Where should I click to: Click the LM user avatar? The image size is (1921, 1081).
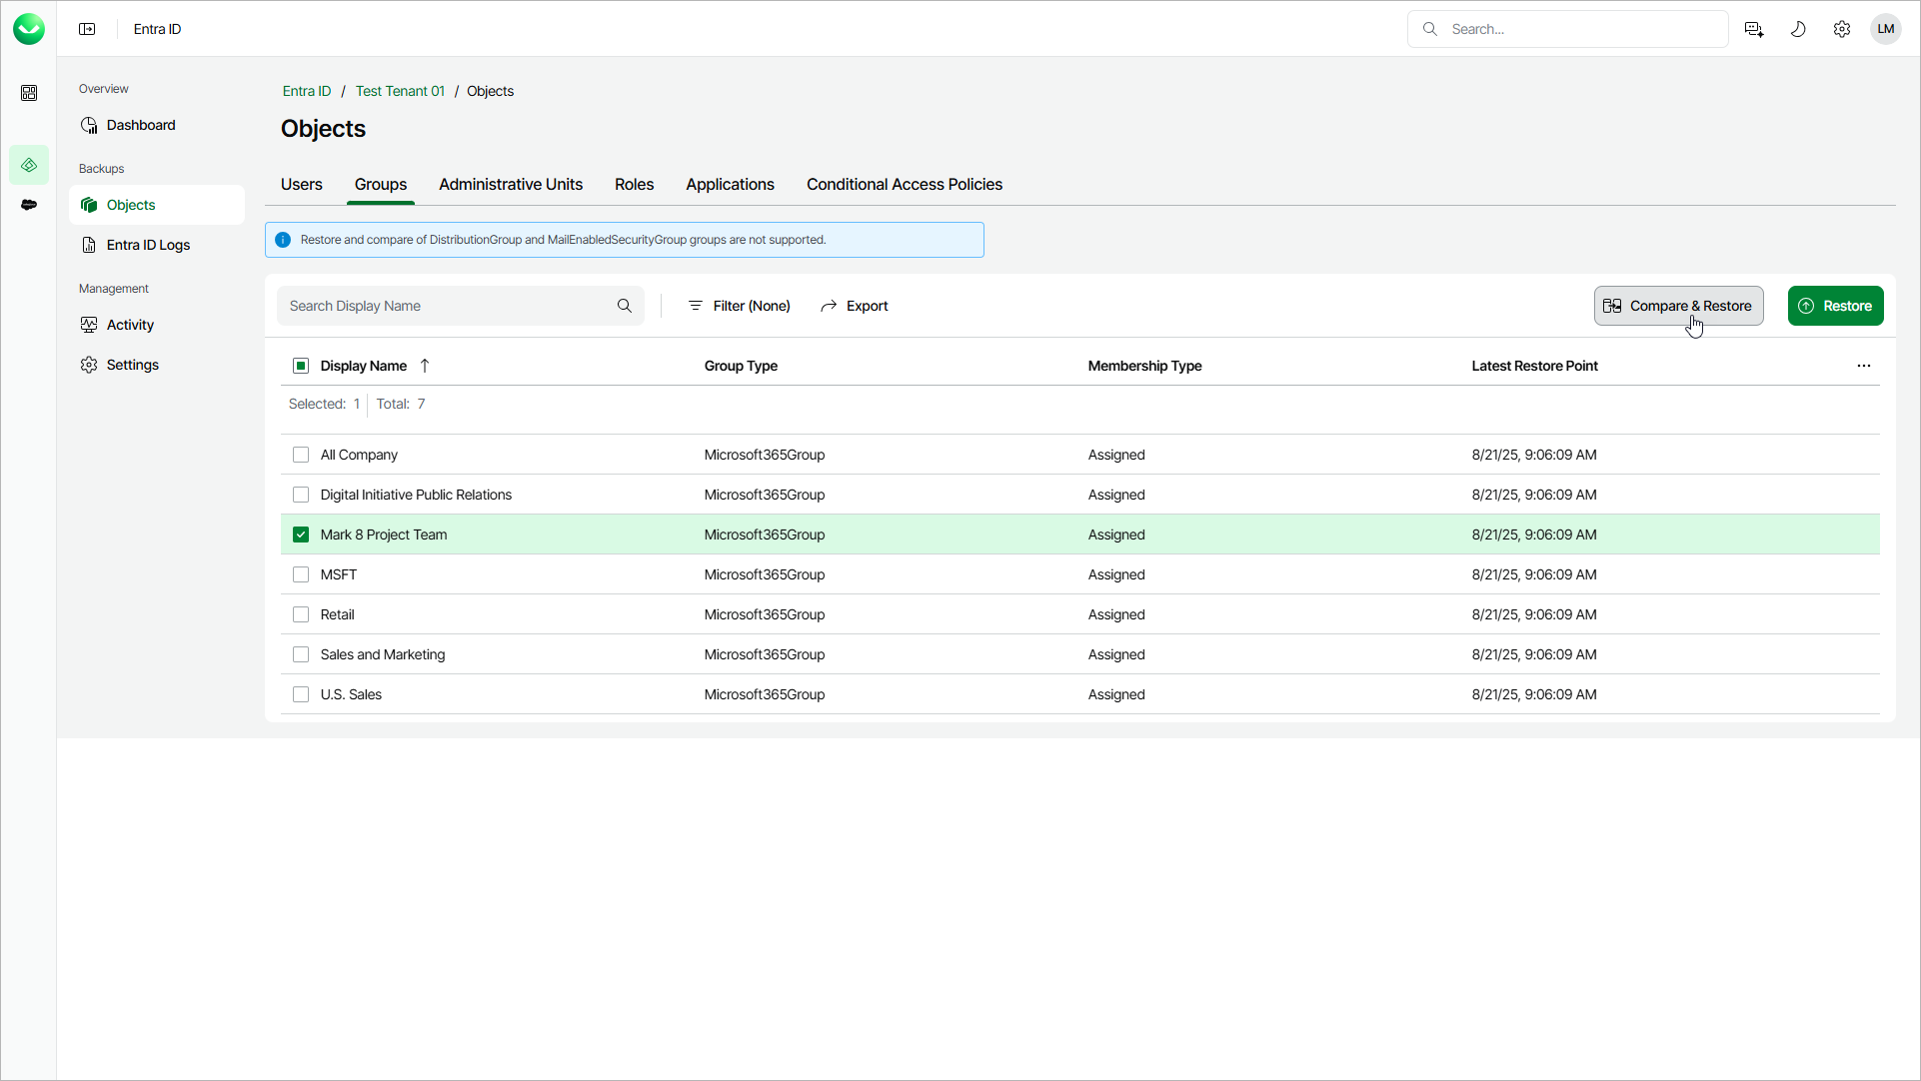[x=1885, y=29]
